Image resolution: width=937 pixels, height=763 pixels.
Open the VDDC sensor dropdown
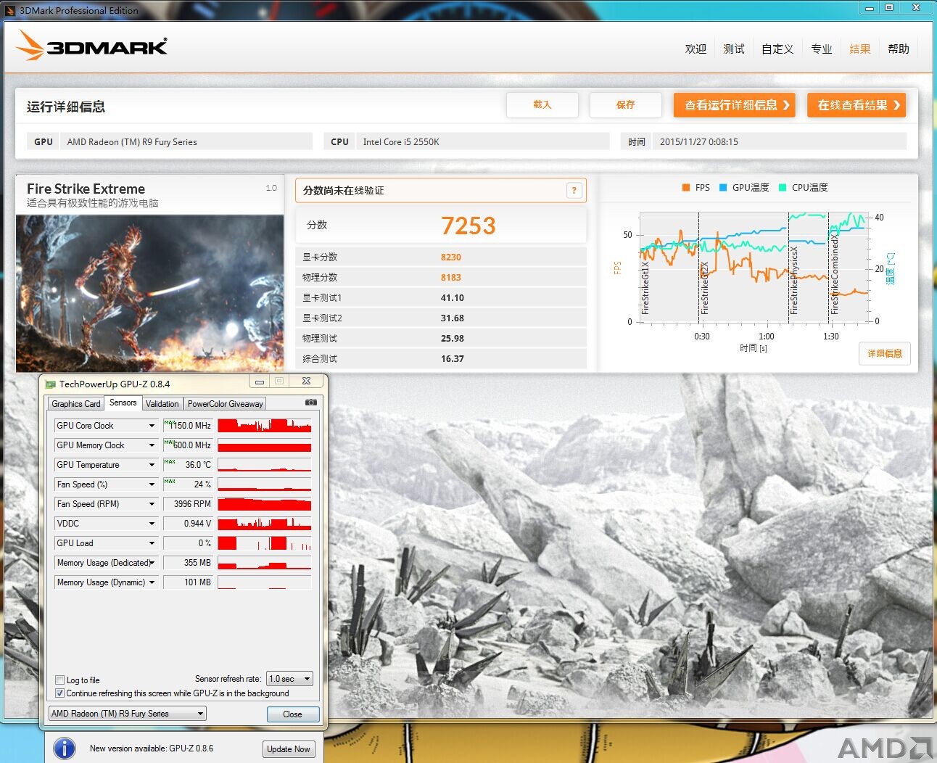pyautogui.click(x=152, y=524)
